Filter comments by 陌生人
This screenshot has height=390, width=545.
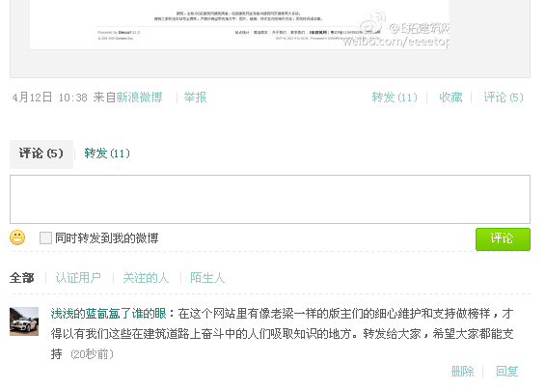coord(207,278)
